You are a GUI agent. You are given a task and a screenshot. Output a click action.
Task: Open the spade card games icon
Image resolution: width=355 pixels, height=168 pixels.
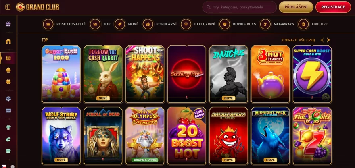pos(8,70)
